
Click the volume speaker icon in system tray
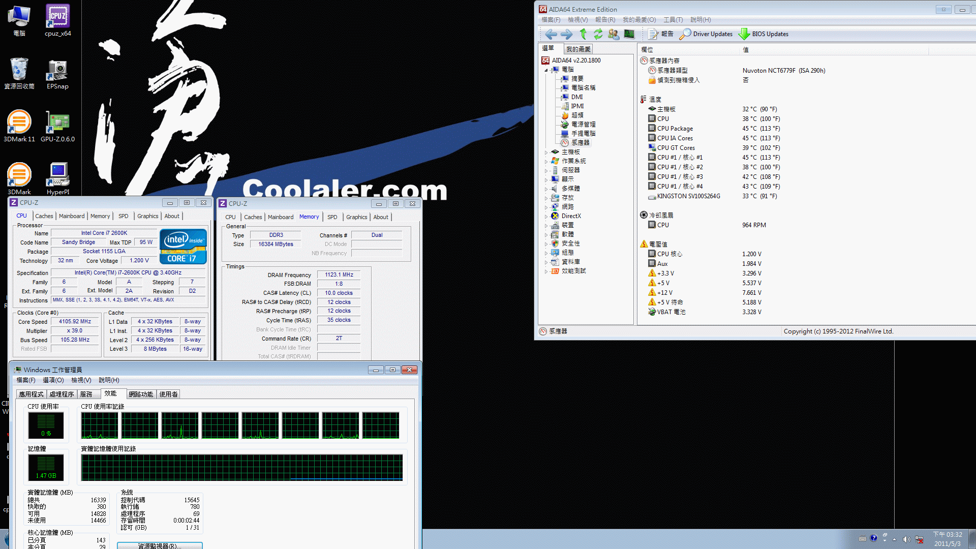click(x=906, y=539)
